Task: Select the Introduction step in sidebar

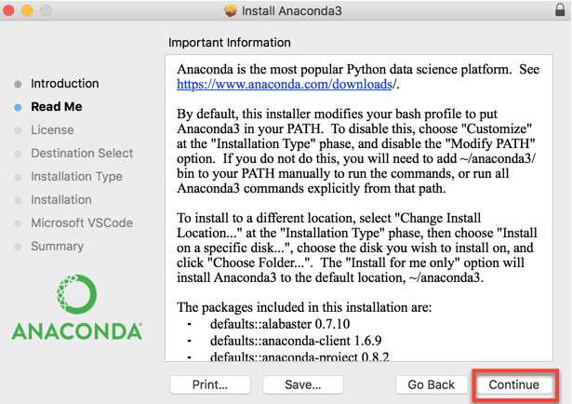Action: point(64,84)
